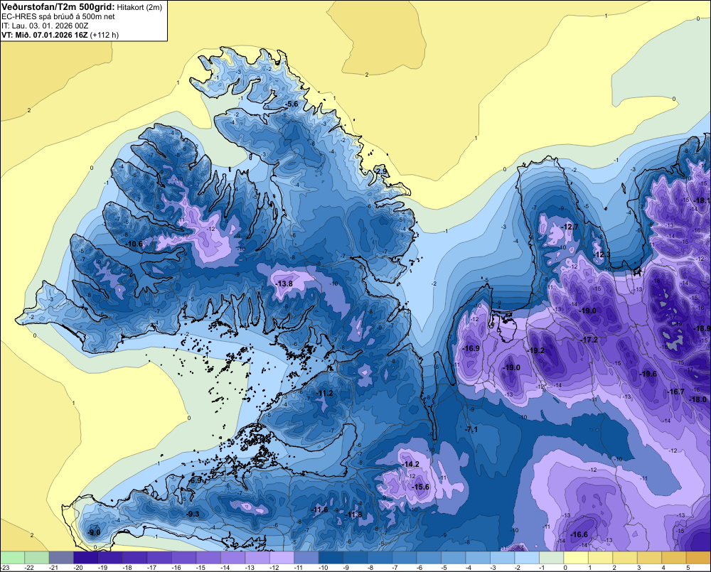This screenshot has height=572, width=711.
Task: Click the -19.6 temperature label
Action: coord(648,374)
